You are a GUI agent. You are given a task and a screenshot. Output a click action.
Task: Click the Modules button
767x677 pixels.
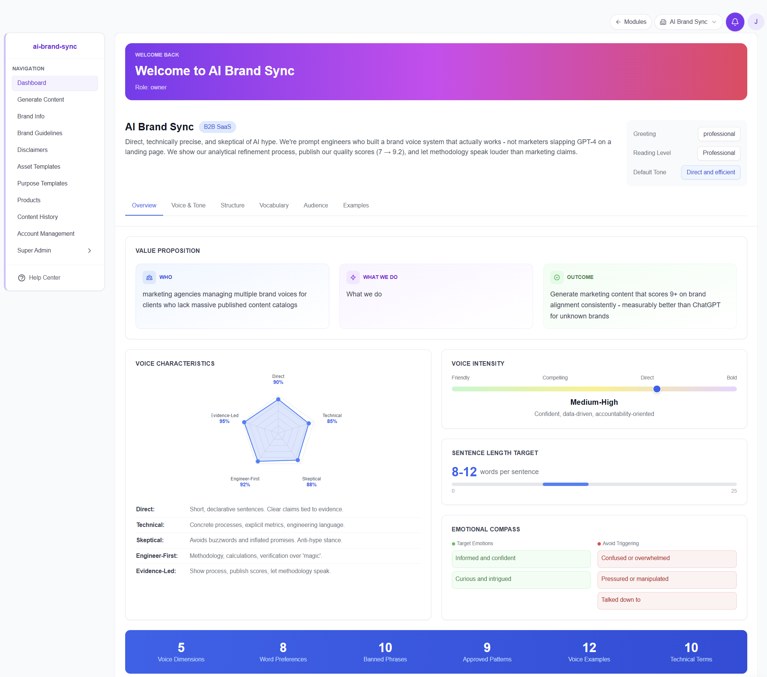click(630, 22)
